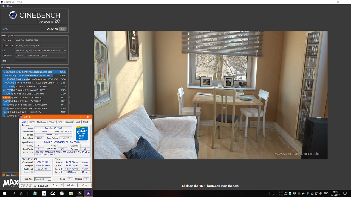This screenshot has height=197, width=351.
Task: Open the blue globe tray icon
Action: pyautogui.click(x=308, y=193)
